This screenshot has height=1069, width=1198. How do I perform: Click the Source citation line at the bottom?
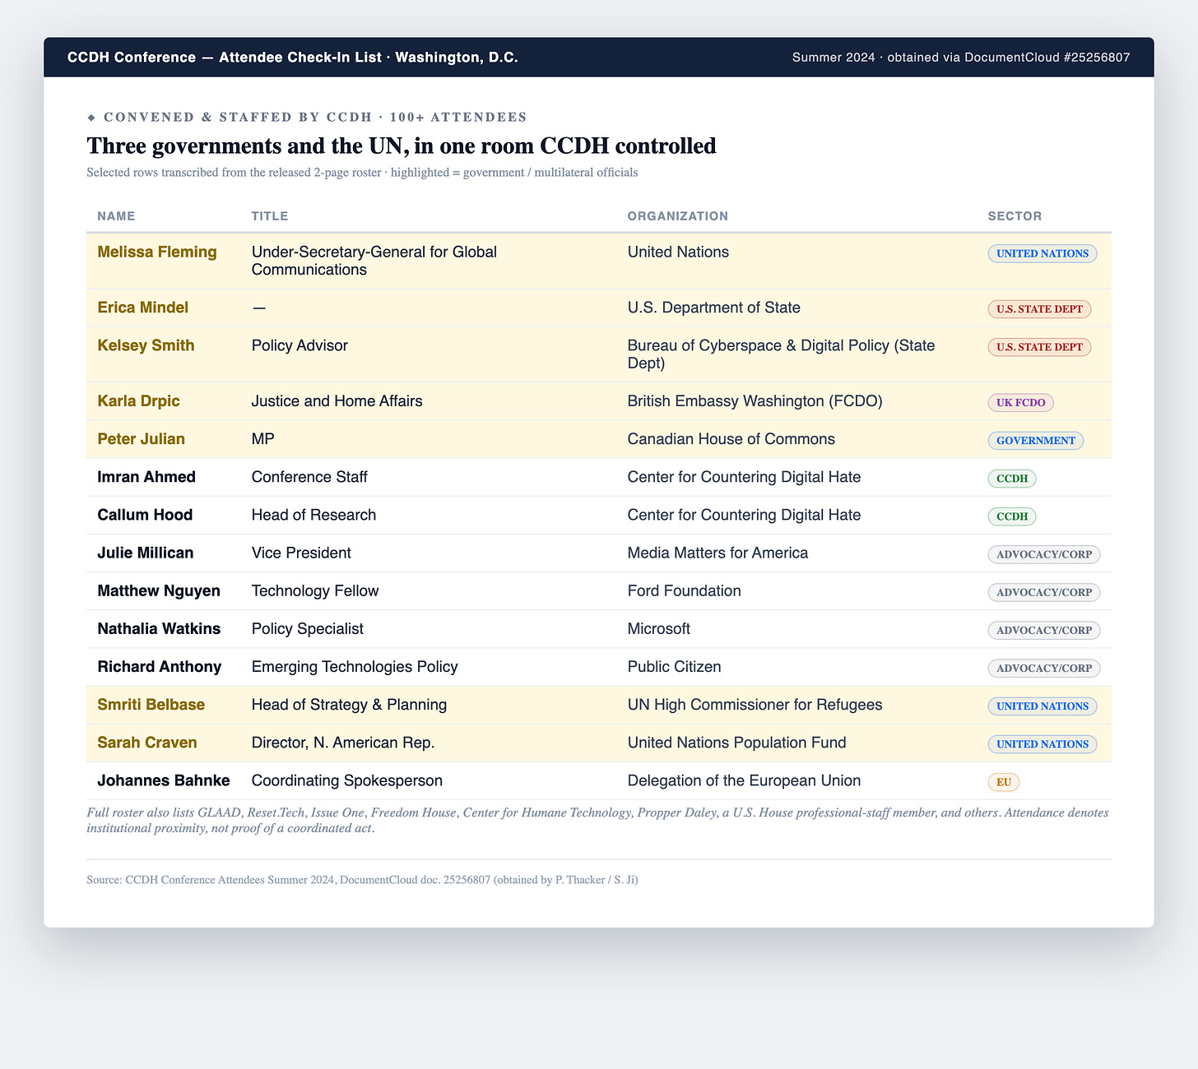click(362, 880)
